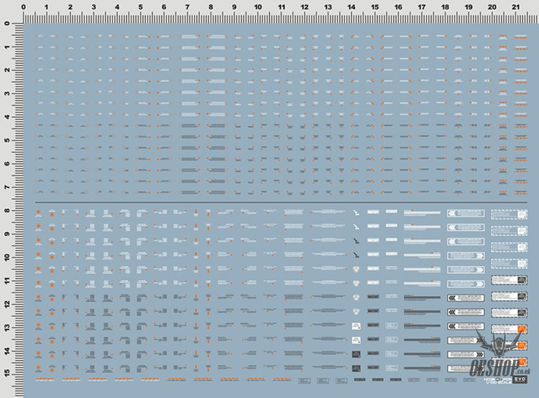Select the first dark dashed-border caution label
Image resolution: width=539 pixels, height=398 pixels.
509,280
